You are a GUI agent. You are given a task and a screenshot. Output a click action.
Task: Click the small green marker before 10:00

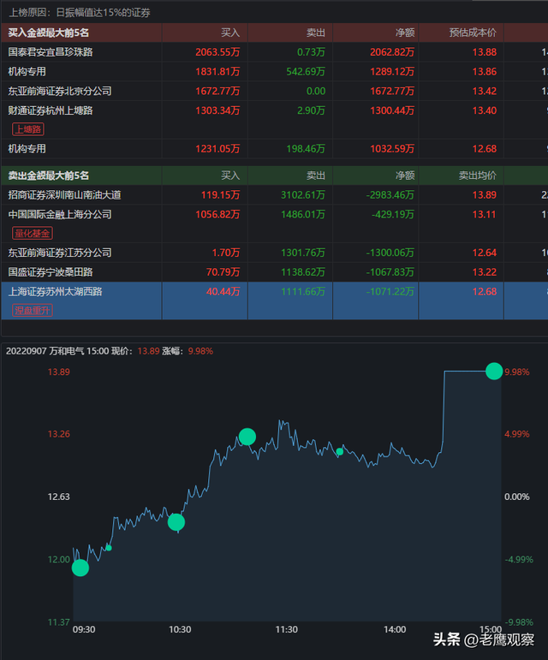pyautogui.click(x=109, y=548)
